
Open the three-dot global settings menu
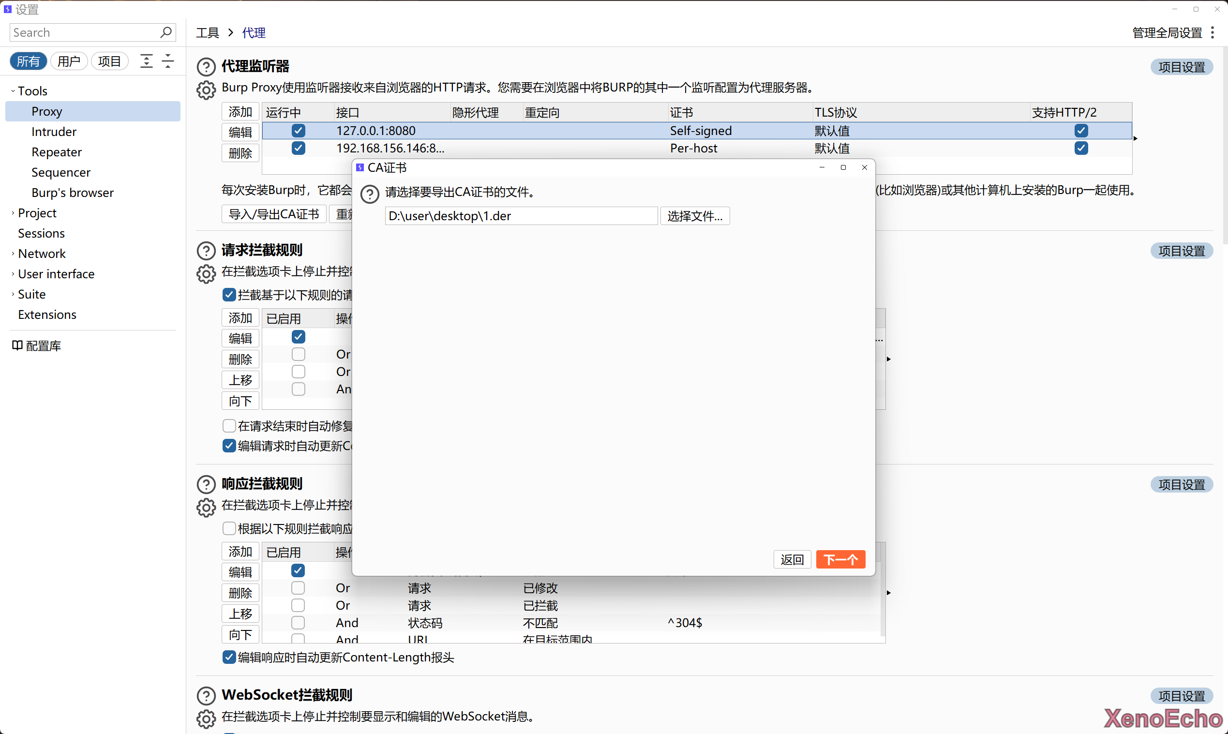tap(1213, 32)
